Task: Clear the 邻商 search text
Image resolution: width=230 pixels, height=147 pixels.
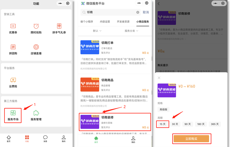Action: (x=138, y=12)
